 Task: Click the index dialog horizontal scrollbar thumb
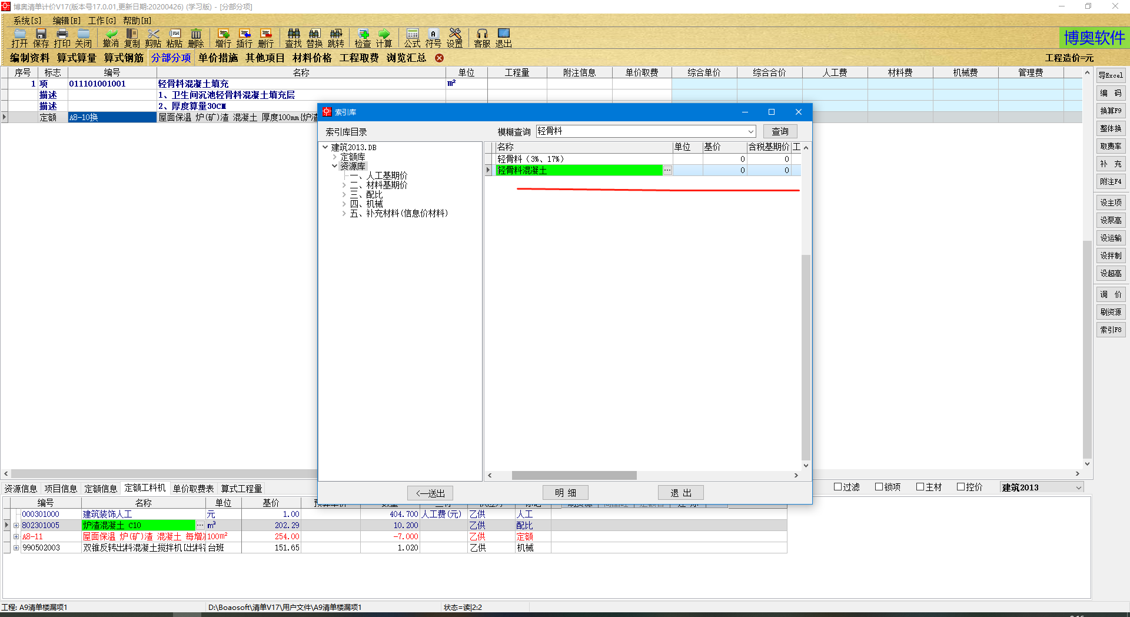[574, 475]
